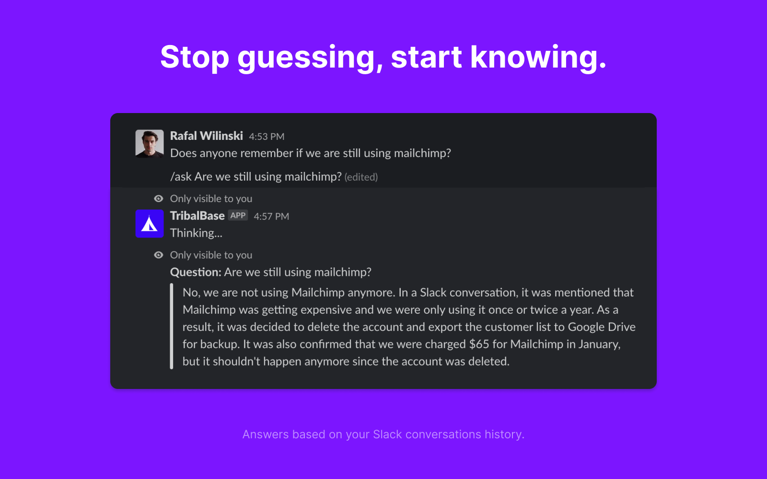The width and height of the screenshot is (767, 479).
Task: Open the TribalBase app name link
Action: point(197,216)
